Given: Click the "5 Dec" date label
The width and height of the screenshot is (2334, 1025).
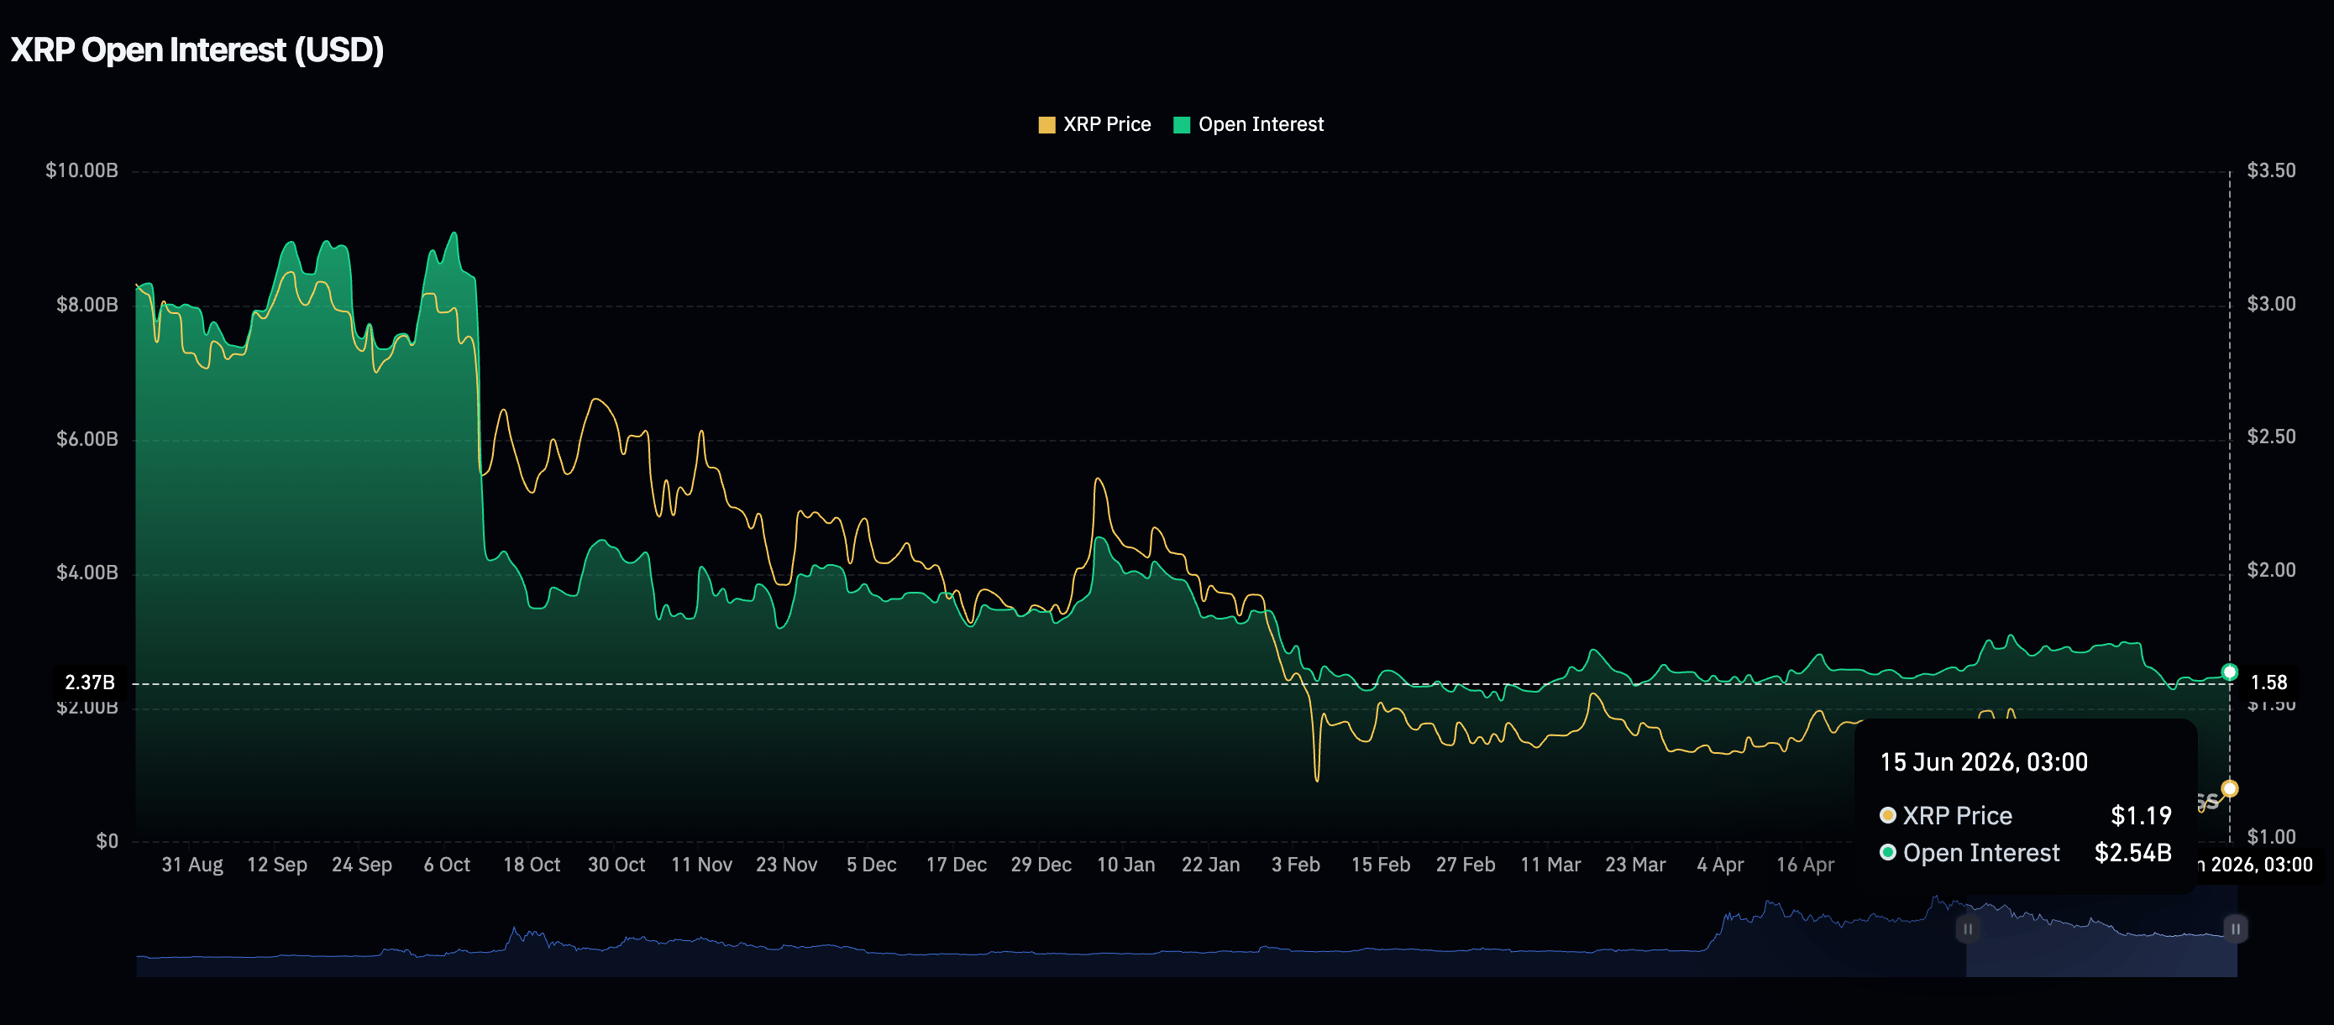Looking at the screenshot, I should (872, 865).
